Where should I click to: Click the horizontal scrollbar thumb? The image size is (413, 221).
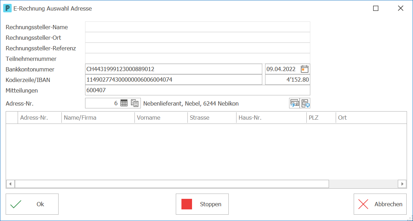point(172,184)
